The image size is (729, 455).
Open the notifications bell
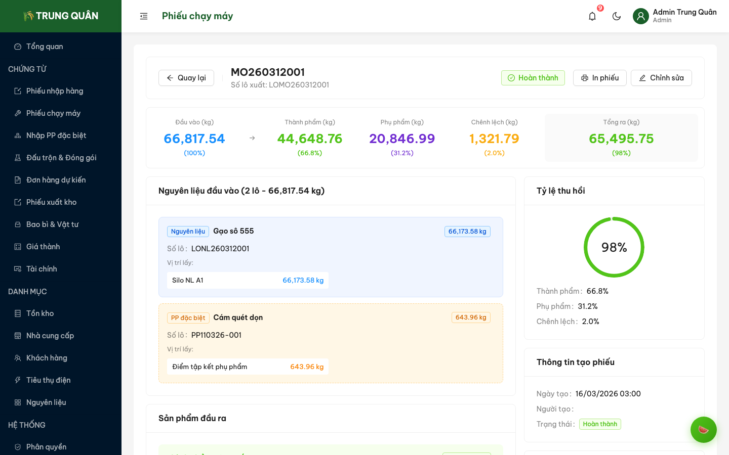[592, 16]
